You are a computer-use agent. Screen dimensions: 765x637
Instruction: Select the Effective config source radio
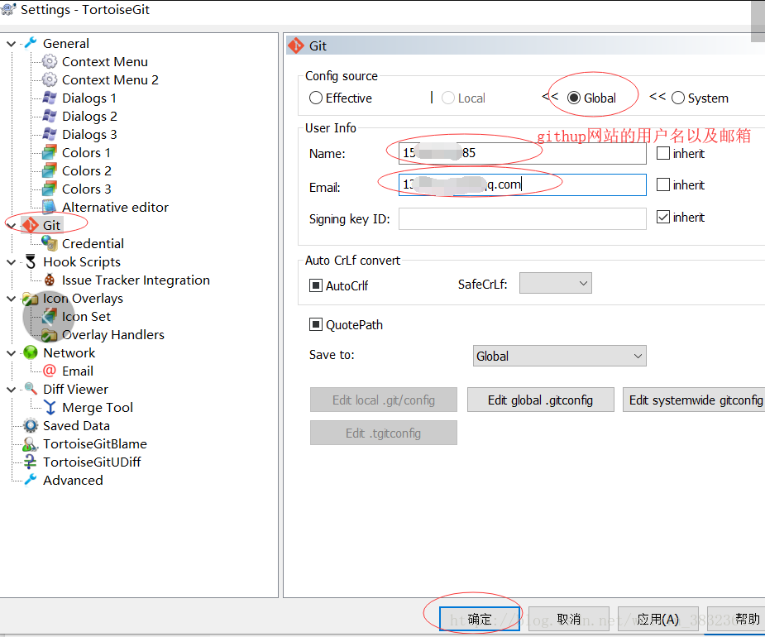(x=316, y=98)
